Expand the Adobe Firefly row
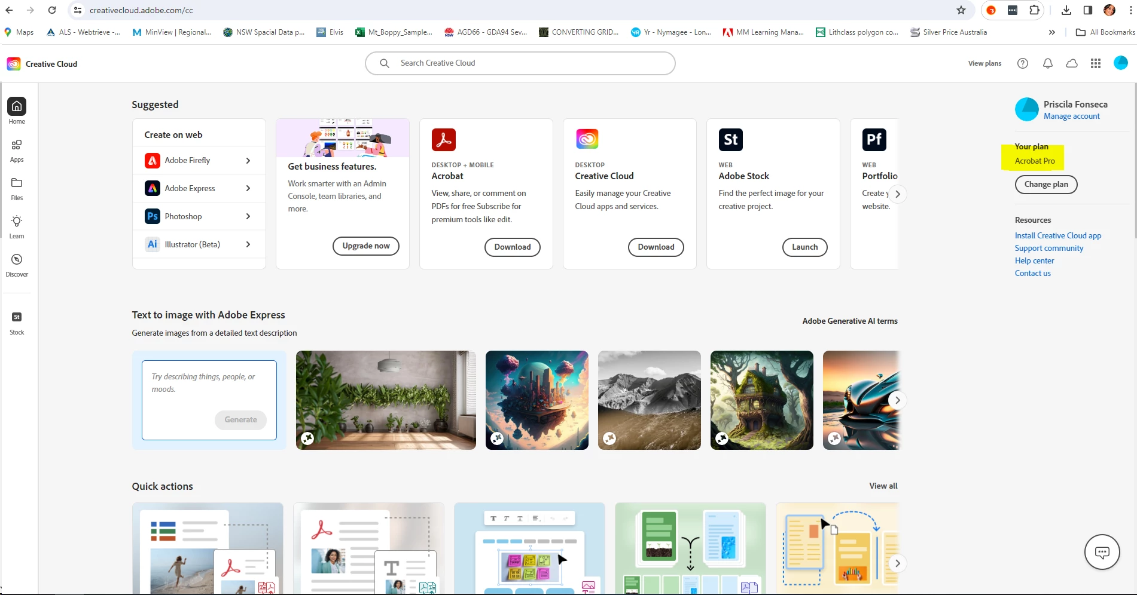The width and height of the screenshot is (1137, 595). (199, 161)
